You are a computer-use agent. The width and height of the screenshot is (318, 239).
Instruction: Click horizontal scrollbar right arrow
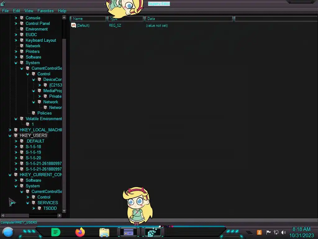click(59, 215)
